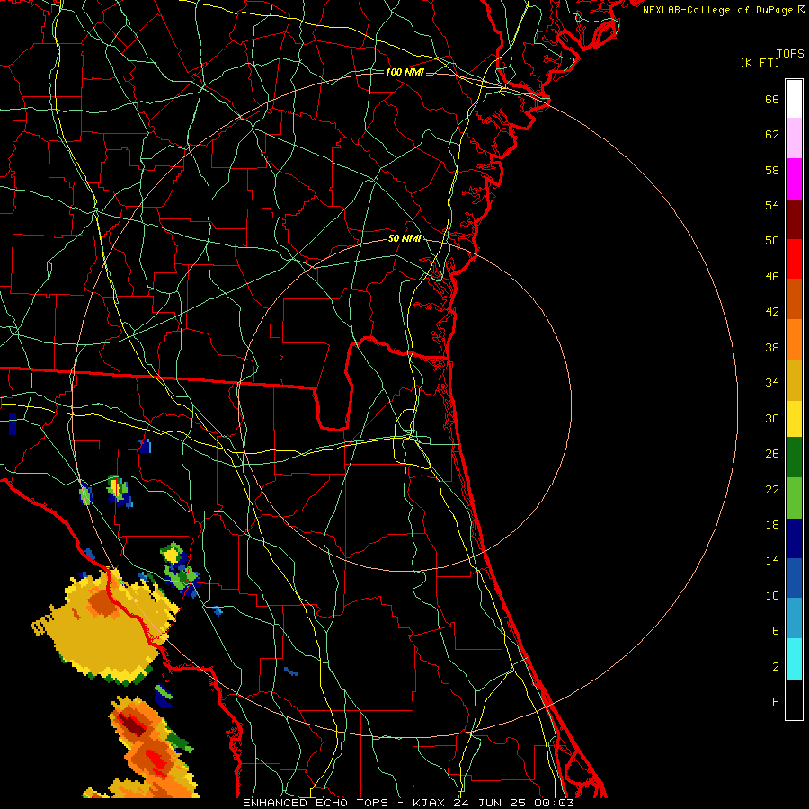Click the '50 NMI' range ring label
The height and width of the screenshot is (809, 809).
point(404,238)
